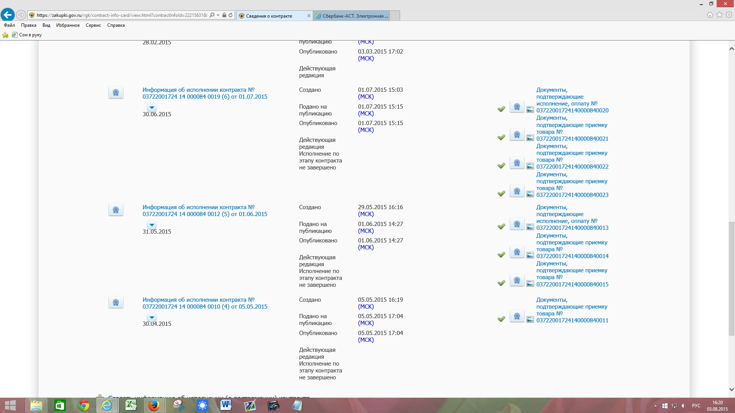Refresh the page using address bar icon
The image size is (735, 413).
tap(230, 15)
